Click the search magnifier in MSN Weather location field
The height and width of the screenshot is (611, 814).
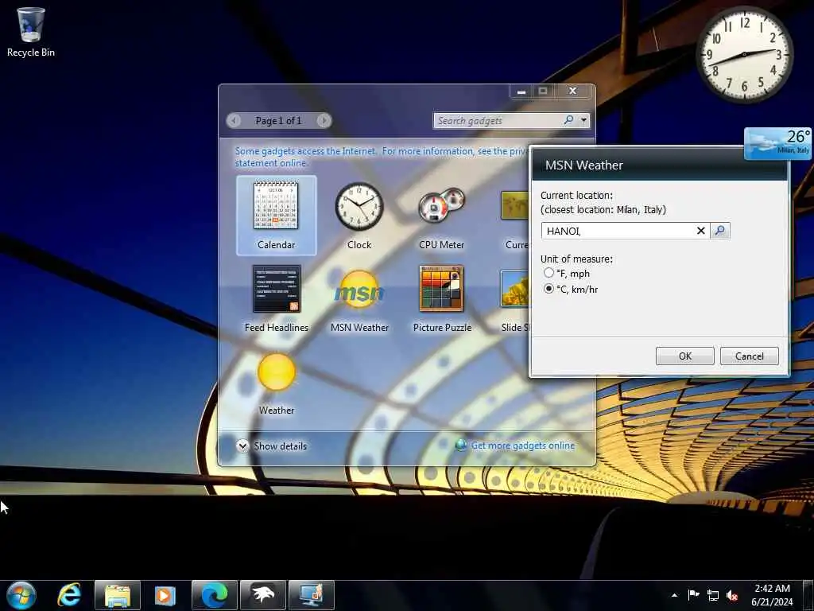pos(720,230)
